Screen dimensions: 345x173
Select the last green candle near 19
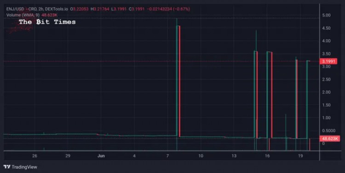pos(307,100)
